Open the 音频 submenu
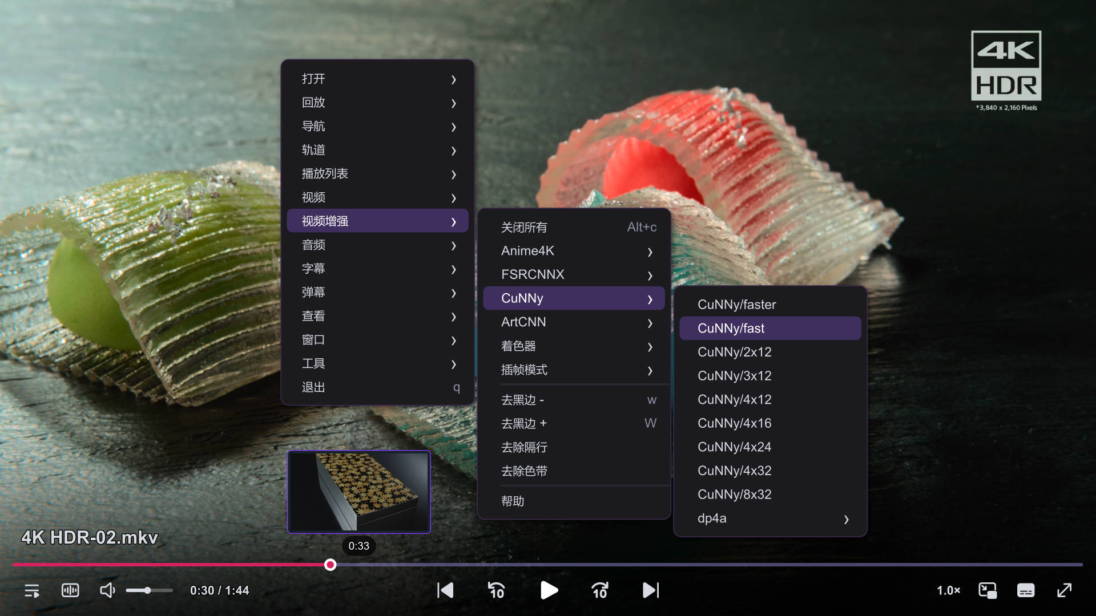 377,245
